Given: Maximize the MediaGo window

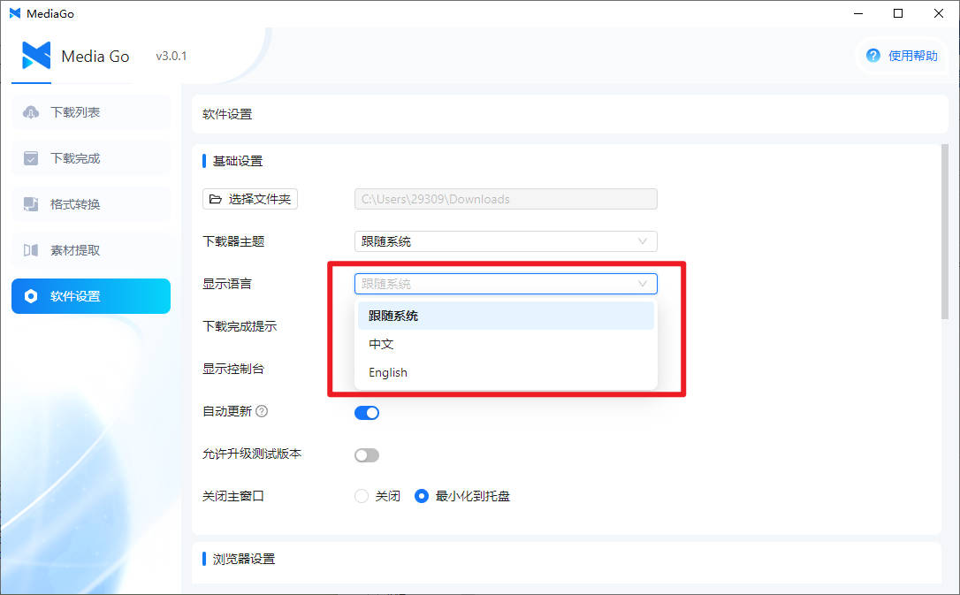Looking at the screenshot, I should [898, 13].
